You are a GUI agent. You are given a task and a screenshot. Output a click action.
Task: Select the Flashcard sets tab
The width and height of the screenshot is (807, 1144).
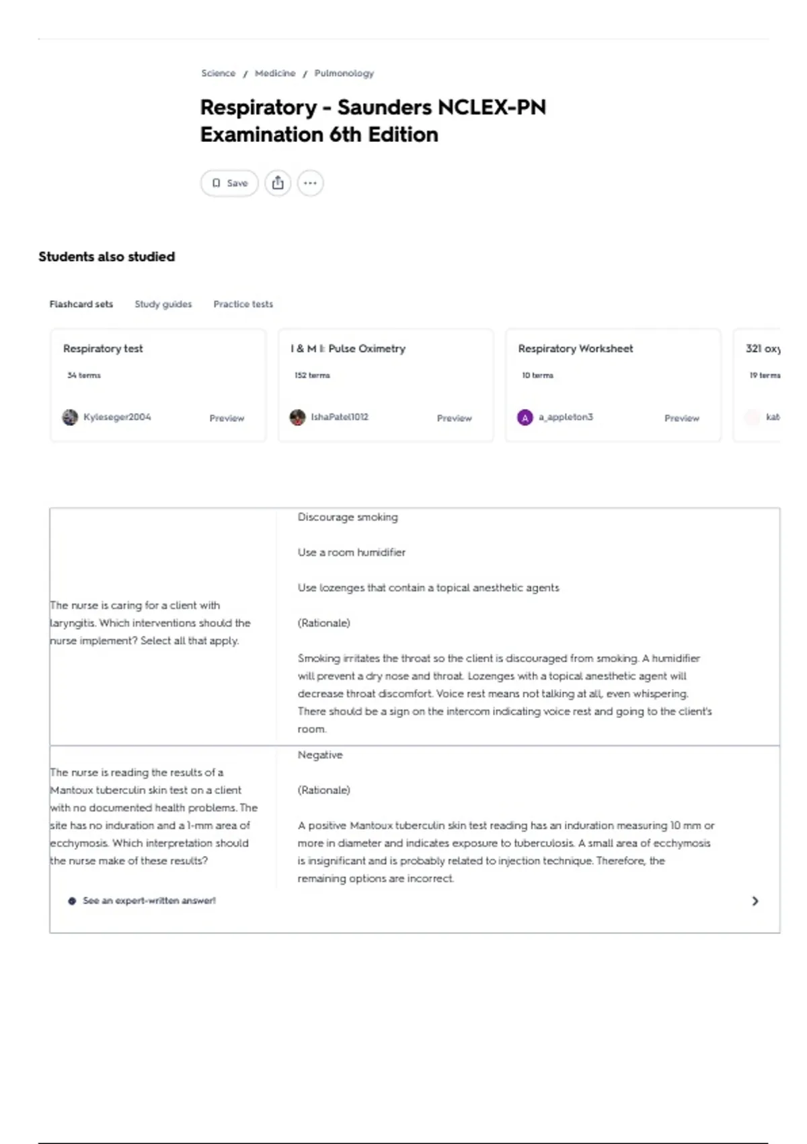pyautogui.click(x=81, y=304)
